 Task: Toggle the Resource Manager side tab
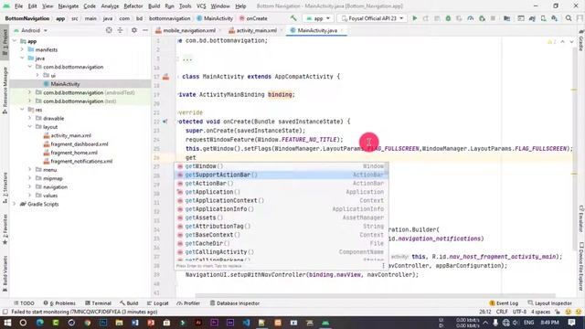click(x=5, y=90)
